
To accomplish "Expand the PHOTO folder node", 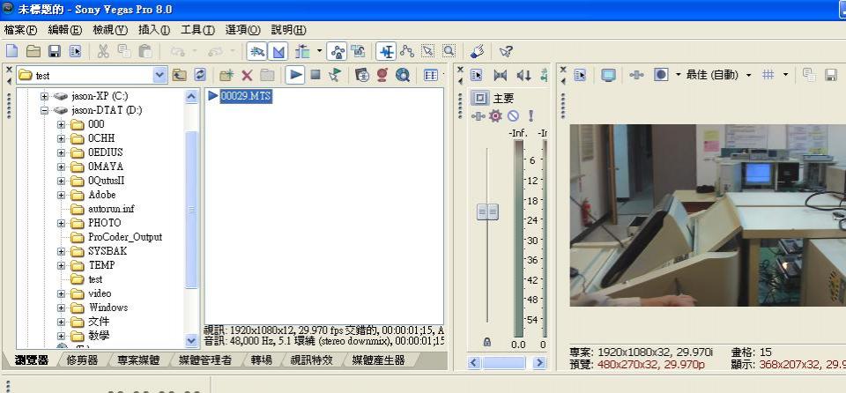I will (61, 223).
